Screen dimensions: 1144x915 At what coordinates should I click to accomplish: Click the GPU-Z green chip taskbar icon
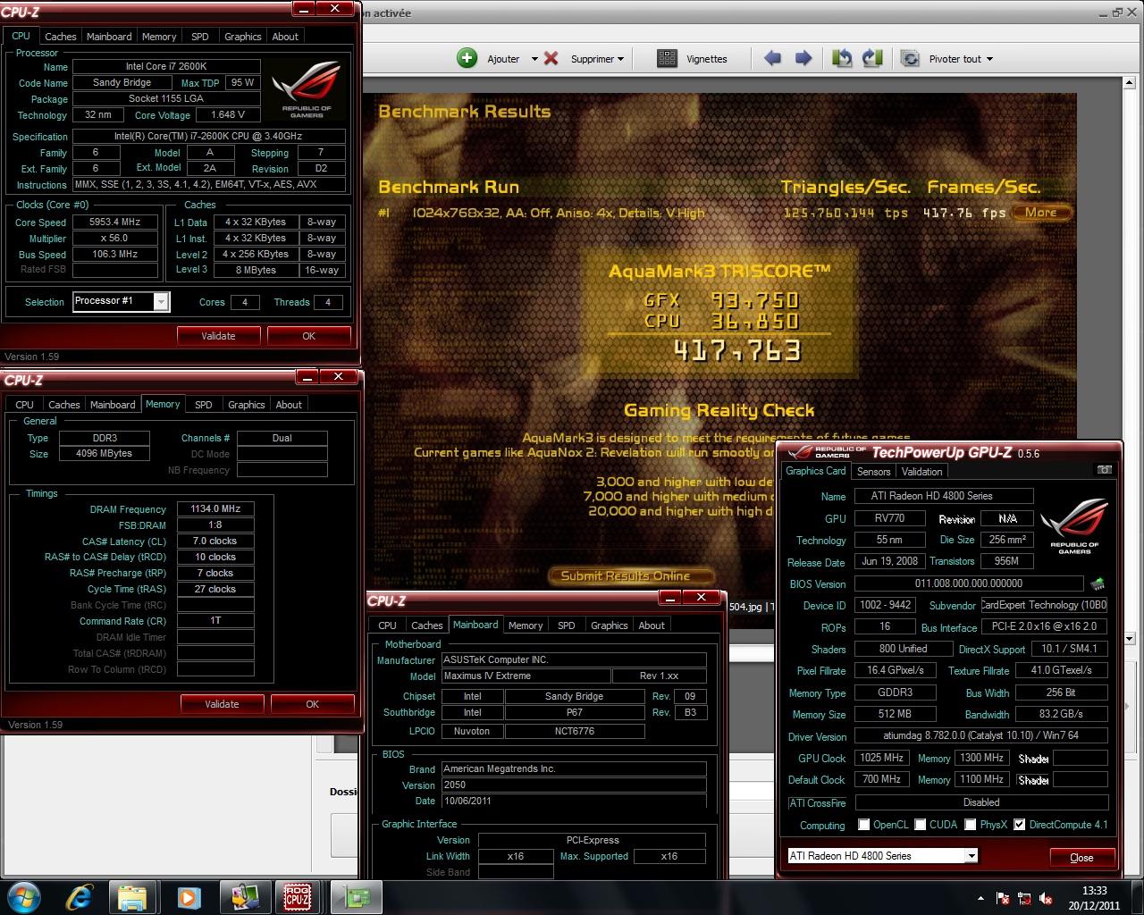tap(357, 896)
